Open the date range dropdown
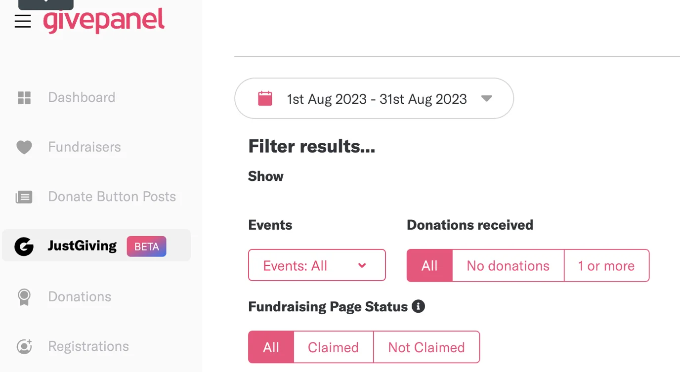Viewport: 680px width, 372px height. (x=374, y=98)
